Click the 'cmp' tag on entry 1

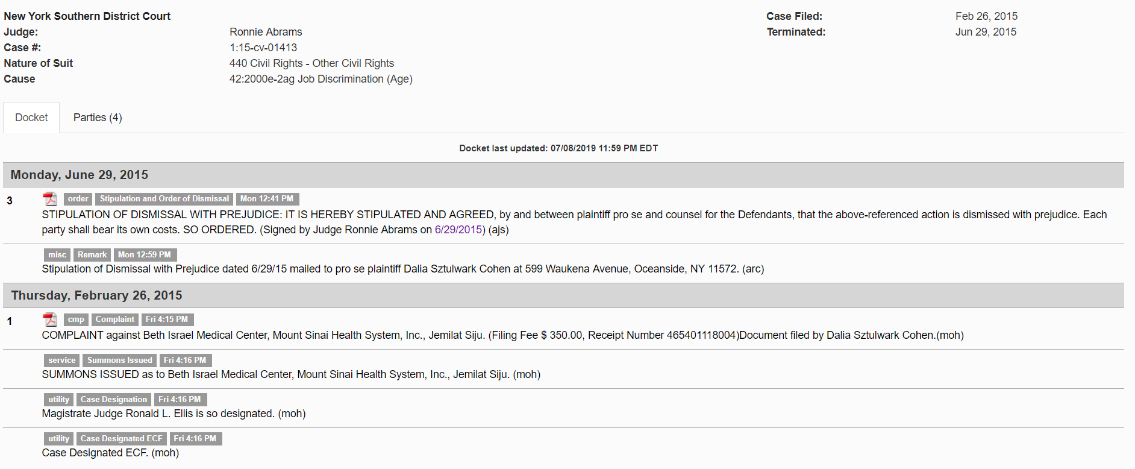76,319
